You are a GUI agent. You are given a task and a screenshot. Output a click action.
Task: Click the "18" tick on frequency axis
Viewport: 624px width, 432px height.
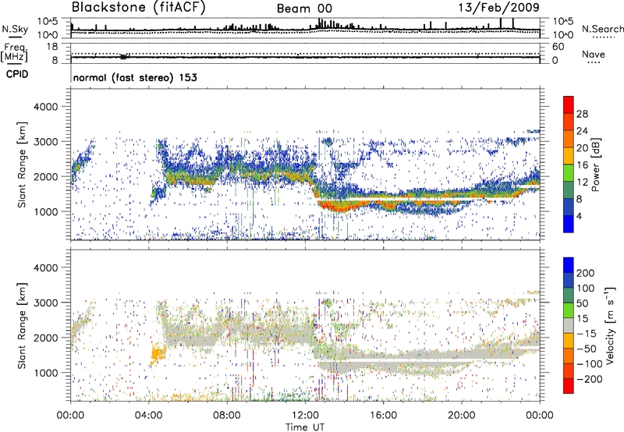coord(52,47)
